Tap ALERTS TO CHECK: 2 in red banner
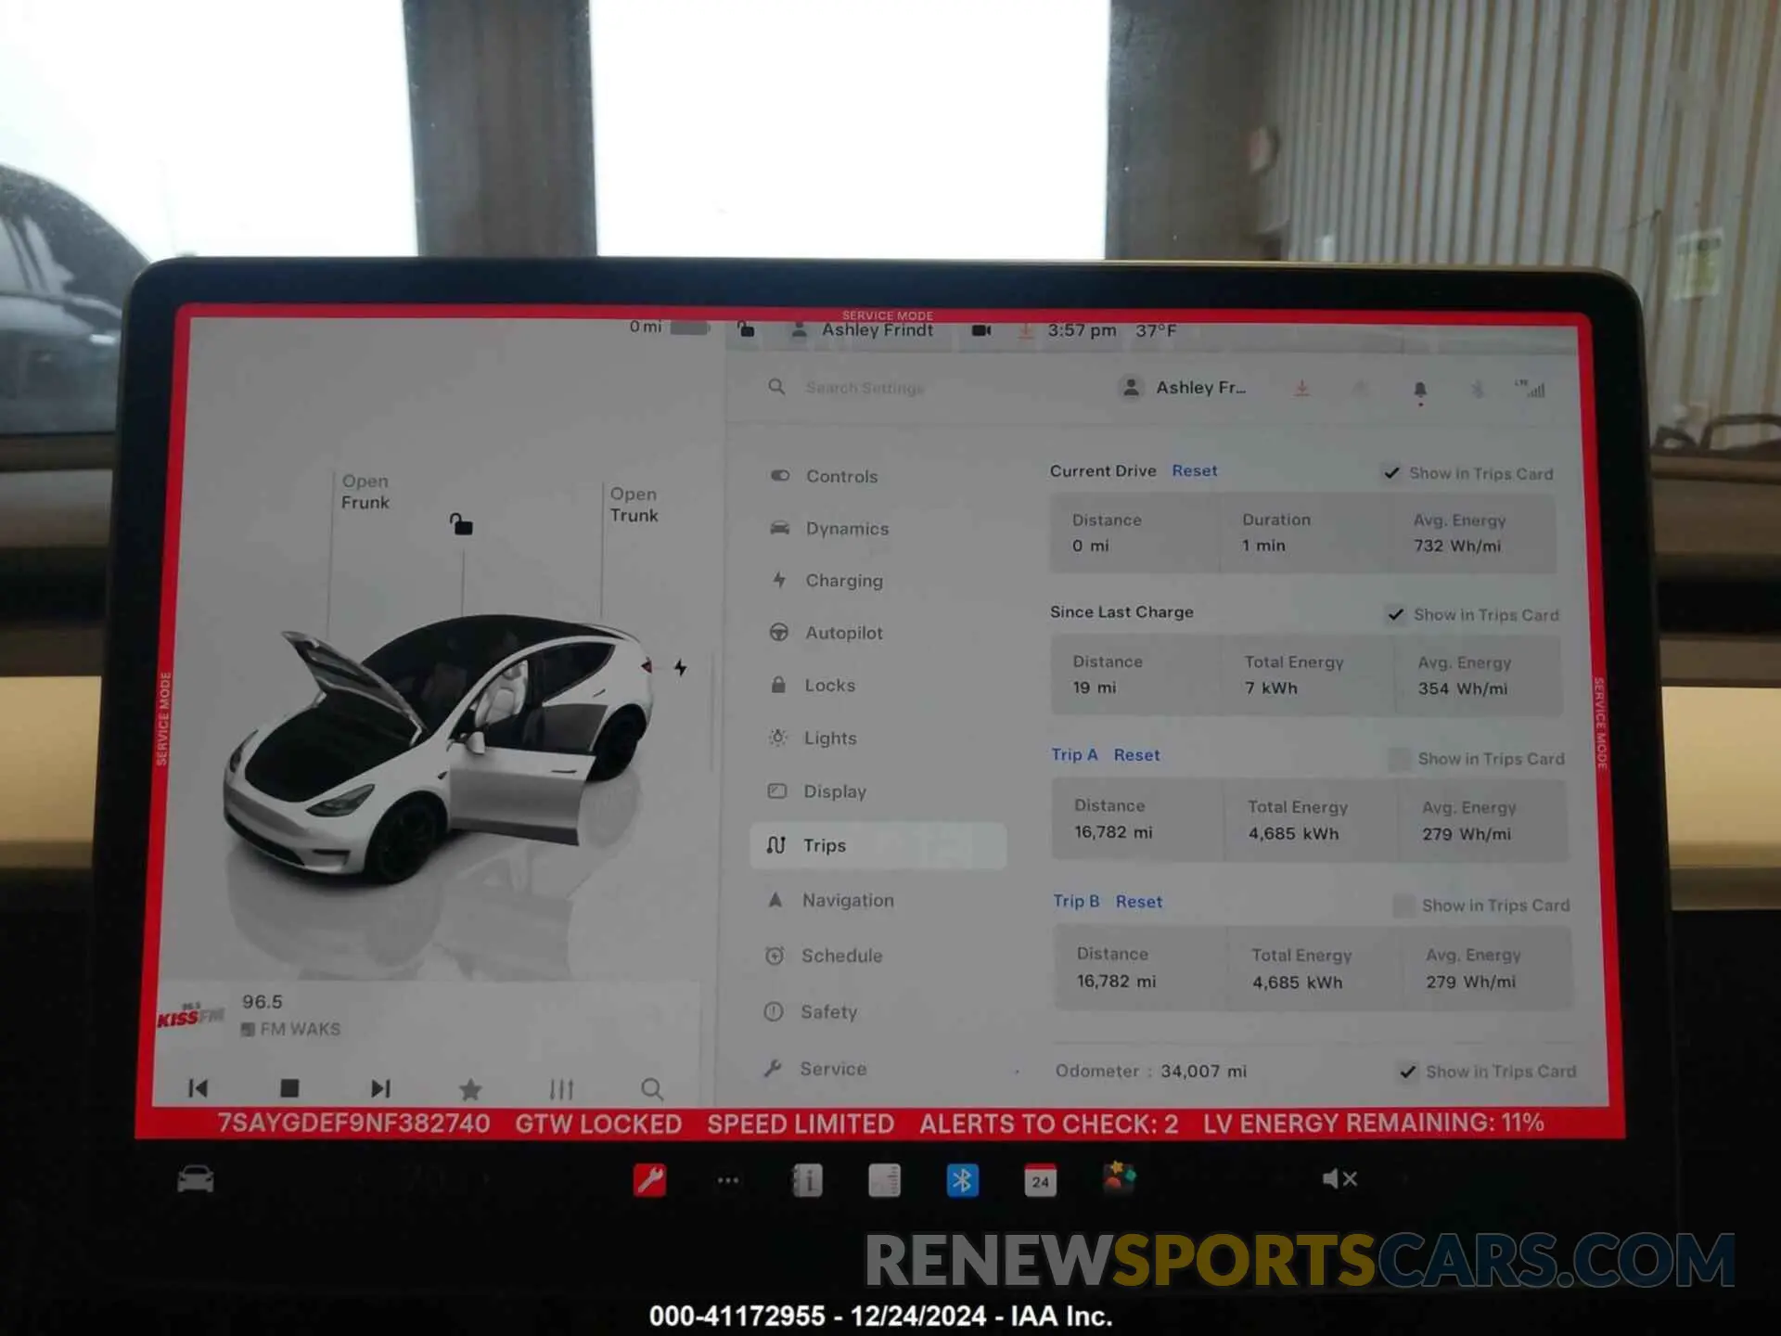This screenshot has width=1781, height=1336. pyautogui.click(x=1049, y=1124)
